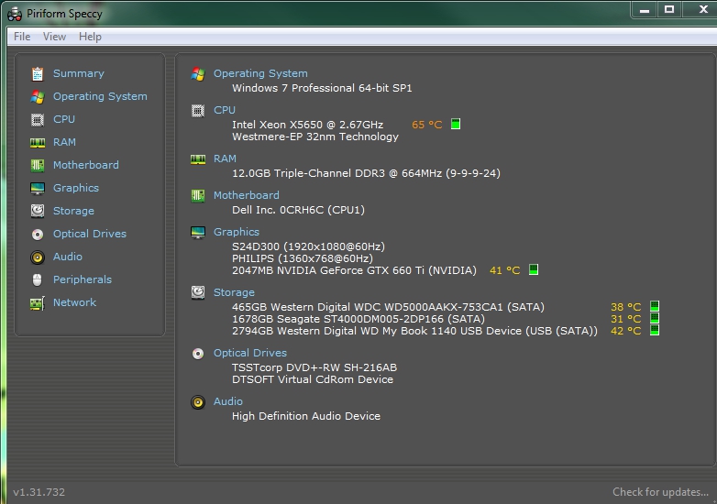Select the CPU chip icon in sidebar

38,119
